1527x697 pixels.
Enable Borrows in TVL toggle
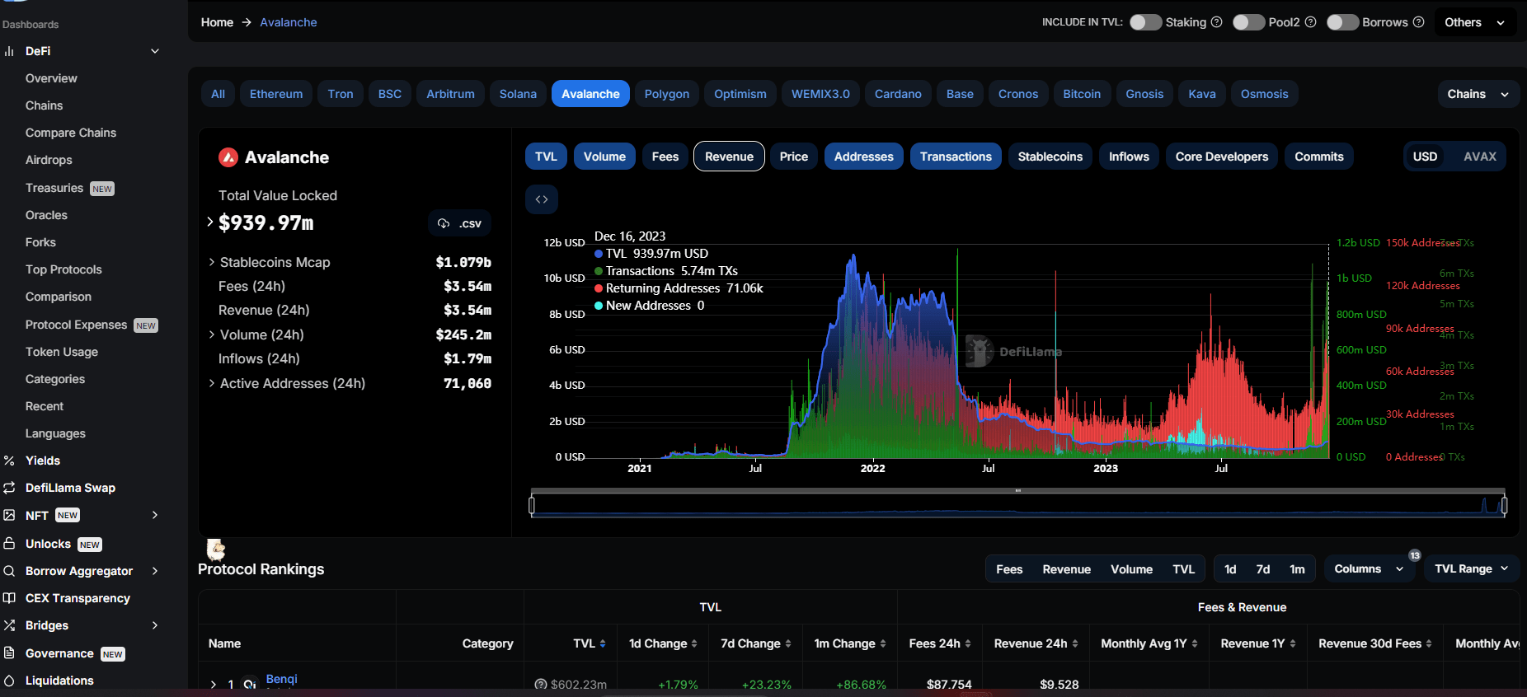click(x=1342, y=22)
